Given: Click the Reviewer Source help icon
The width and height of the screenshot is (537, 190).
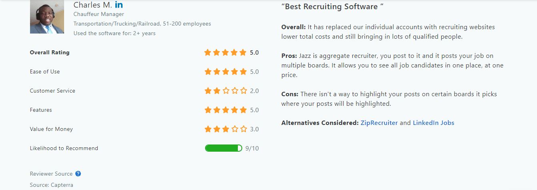Looking at the screenshot, I should pyautogui.click(x=78, y=174).
